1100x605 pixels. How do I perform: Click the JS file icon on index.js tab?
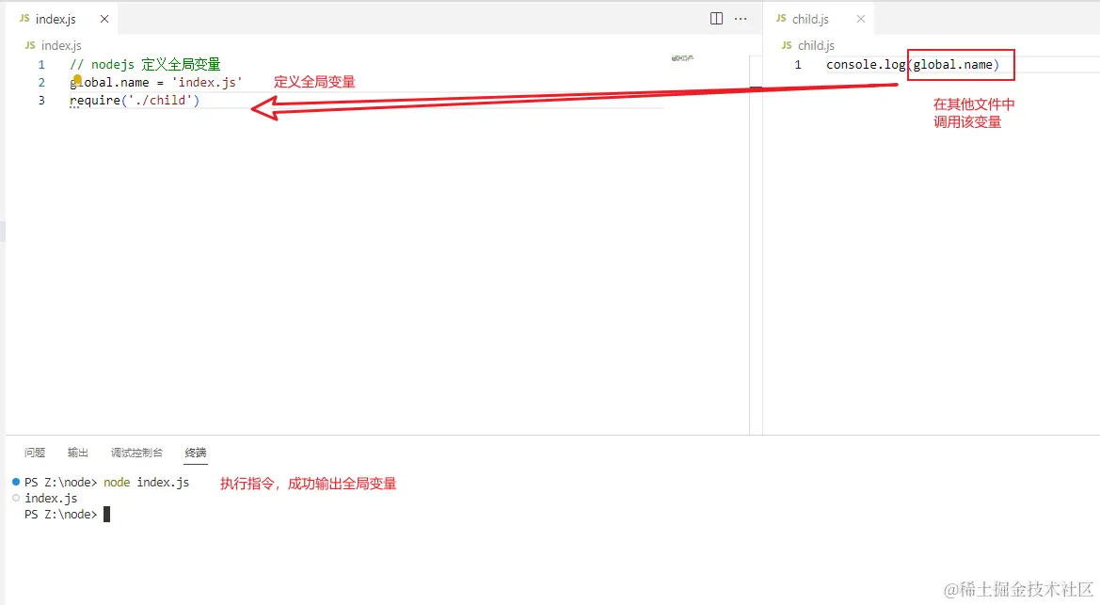(x=24, y=18)
